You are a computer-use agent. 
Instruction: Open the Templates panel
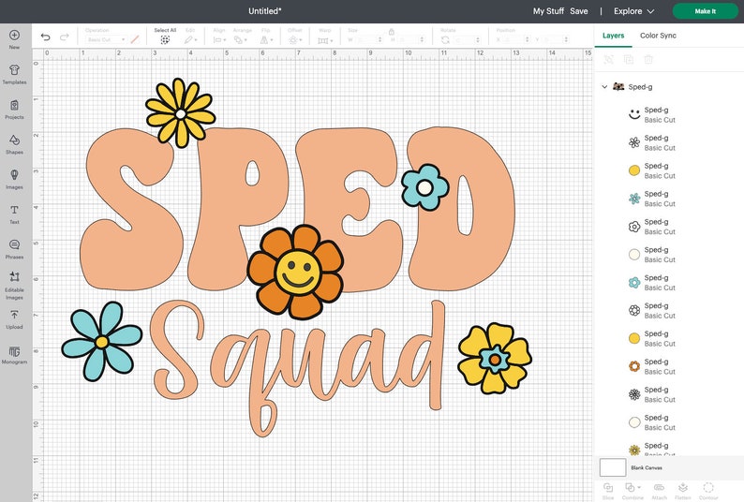coord(14,75)
